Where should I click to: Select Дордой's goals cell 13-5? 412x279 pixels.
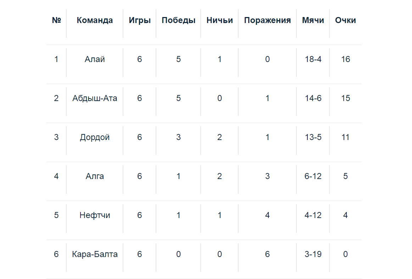click(313, 137)
